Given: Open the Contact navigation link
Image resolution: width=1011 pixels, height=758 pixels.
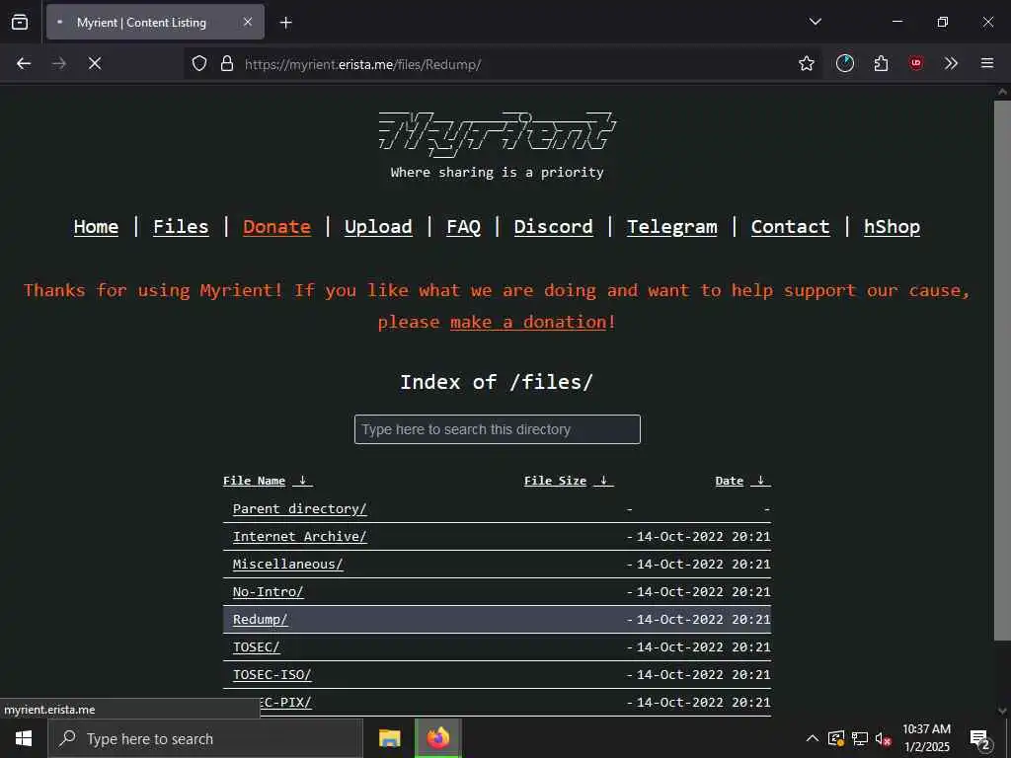Looking at the screenshot, I should (x=790, y=226).
